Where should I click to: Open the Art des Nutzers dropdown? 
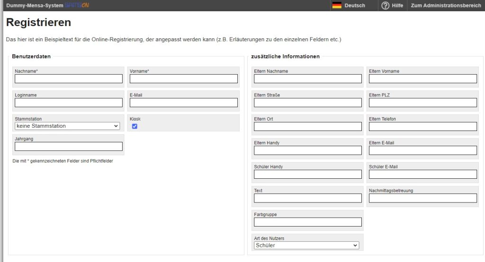(x=306, y=245)
